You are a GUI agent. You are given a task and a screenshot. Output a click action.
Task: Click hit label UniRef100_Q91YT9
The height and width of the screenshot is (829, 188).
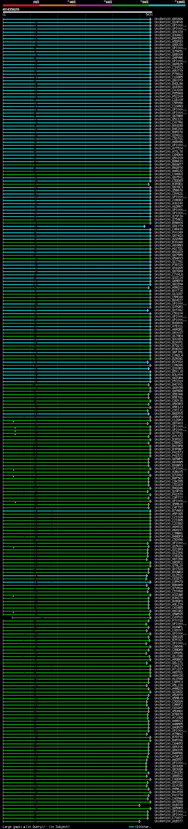click(169, 226)
